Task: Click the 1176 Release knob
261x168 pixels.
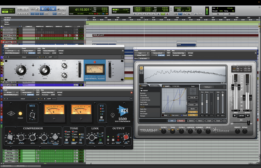Action: point(64,75)
